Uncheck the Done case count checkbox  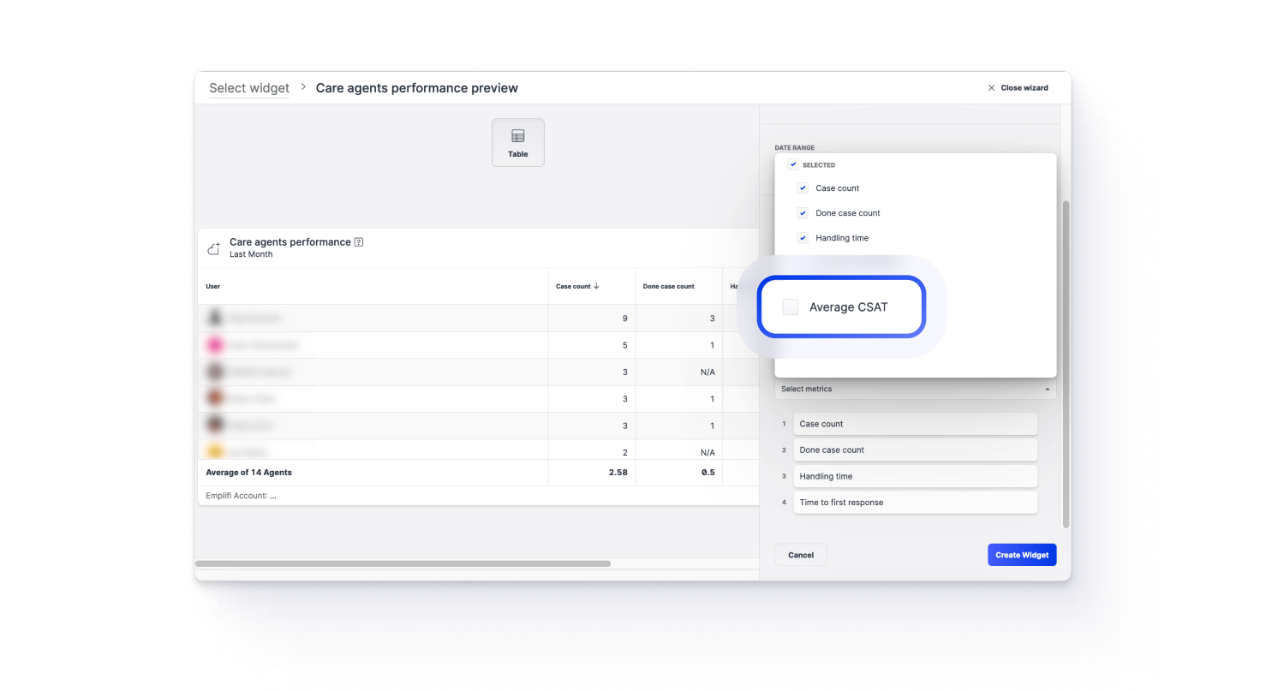tap(803, 213)
